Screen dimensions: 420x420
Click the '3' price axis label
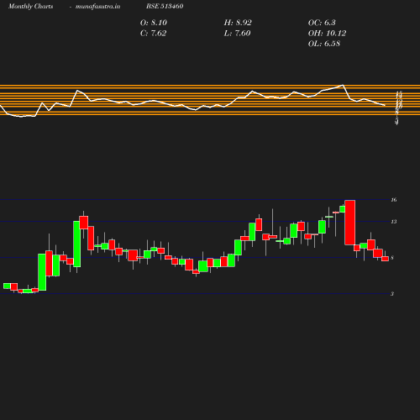tap(392, 294)
